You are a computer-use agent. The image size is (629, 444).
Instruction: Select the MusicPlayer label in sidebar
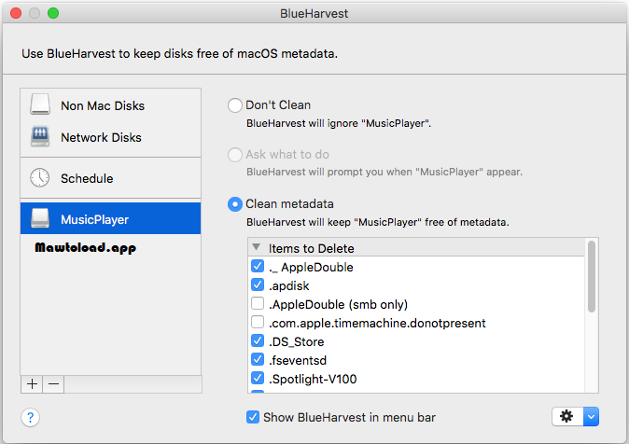click(x=94, y=219)
